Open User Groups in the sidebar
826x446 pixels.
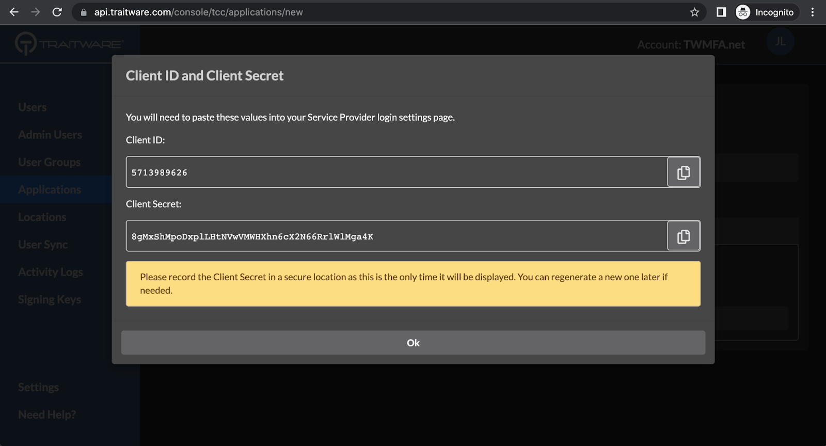(49, 162)
